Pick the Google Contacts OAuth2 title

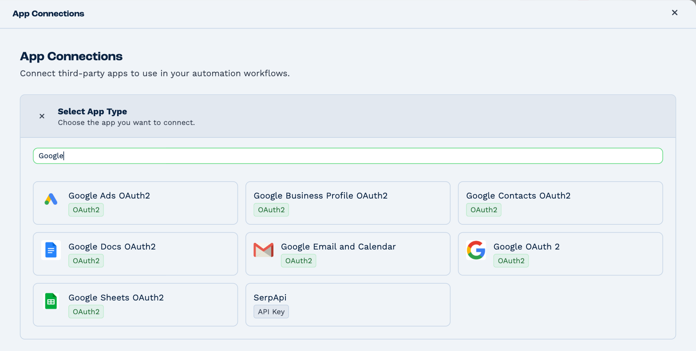point(518,195)
